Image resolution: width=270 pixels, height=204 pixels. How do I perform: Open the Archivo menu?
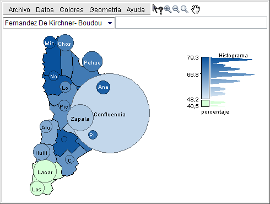(19, 10)
